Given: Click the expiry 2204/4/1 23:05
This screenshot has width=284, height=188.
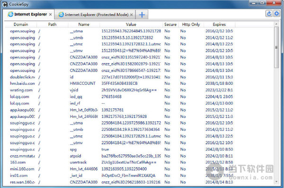Looking at the screenshot, I should coord(219,97).
